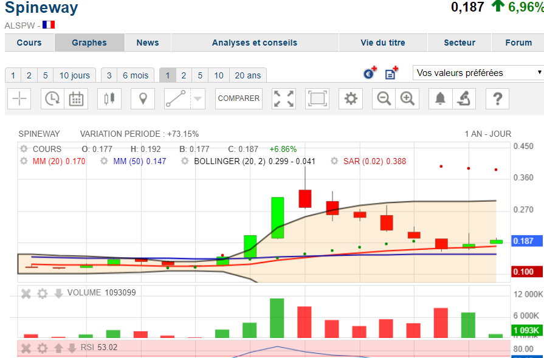The height and width of the screenshot is (358, 544).
Task: Click the red 0.100 price label
Action: coord(527,271)
